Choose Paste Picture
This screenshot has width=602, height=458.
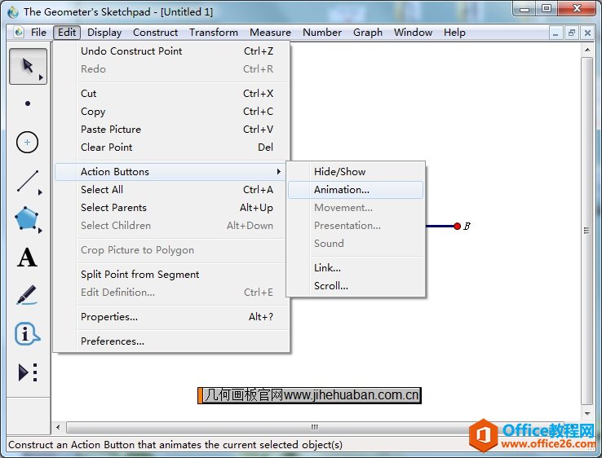pos(171,130)
